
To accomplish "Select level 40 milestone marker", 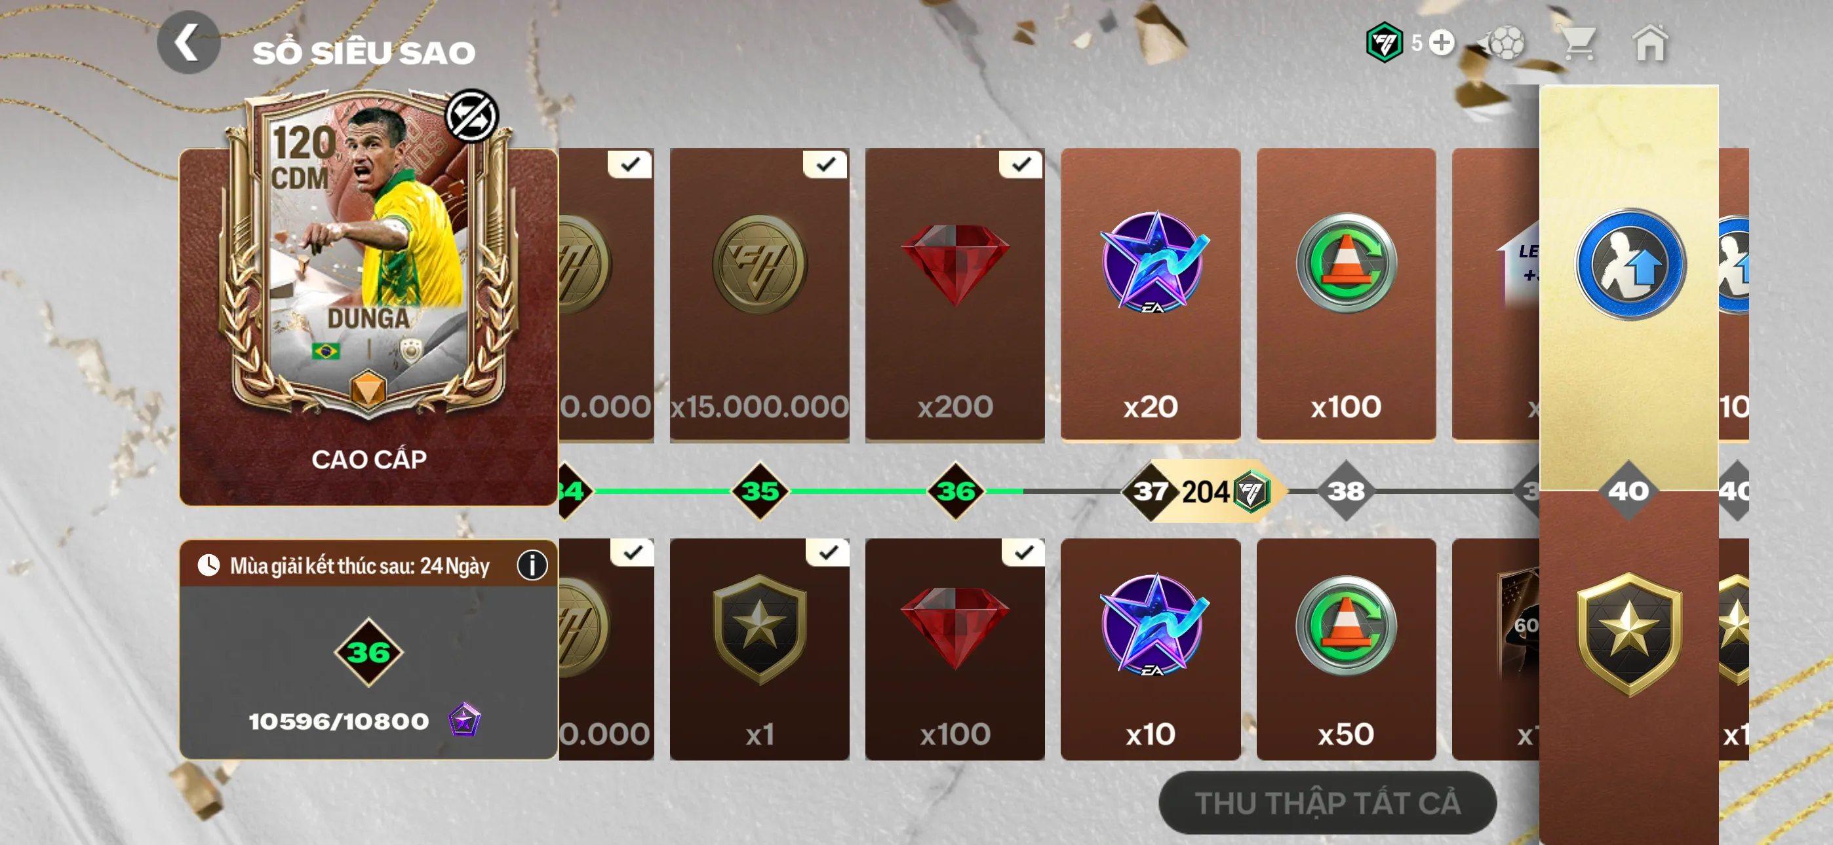I will [x=1628, y=491].
